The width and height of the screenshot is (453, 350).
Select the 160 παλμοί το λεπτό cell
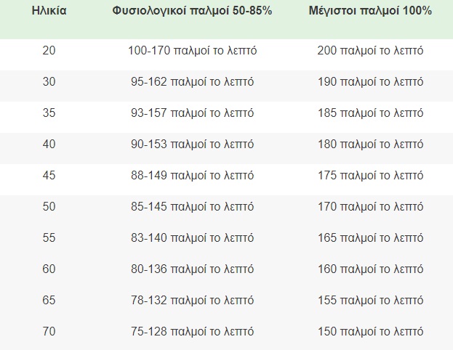pos(370,269)
